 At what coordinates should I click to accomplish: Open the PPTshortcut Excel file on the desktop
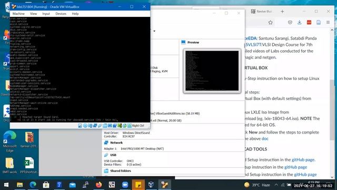tap(29, 165)
